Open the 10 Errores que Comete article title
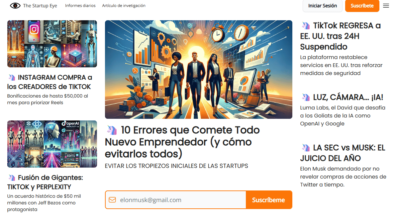Viewport: 396px width, 219px height. pos(182,142)
